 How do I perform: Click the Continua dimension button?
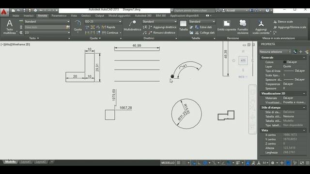110,33
